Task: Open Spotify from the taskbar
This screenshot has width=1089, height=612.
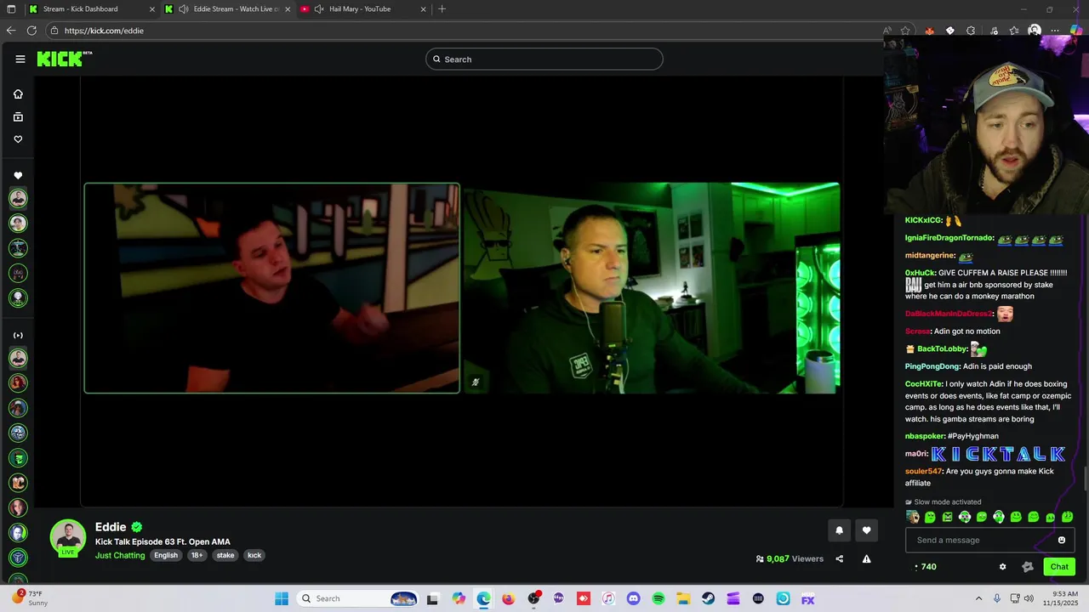Action: tap(659, 598)
